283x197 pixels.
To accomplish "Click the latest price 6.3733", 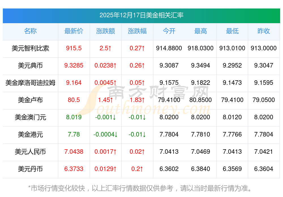I will pos(74,169).
